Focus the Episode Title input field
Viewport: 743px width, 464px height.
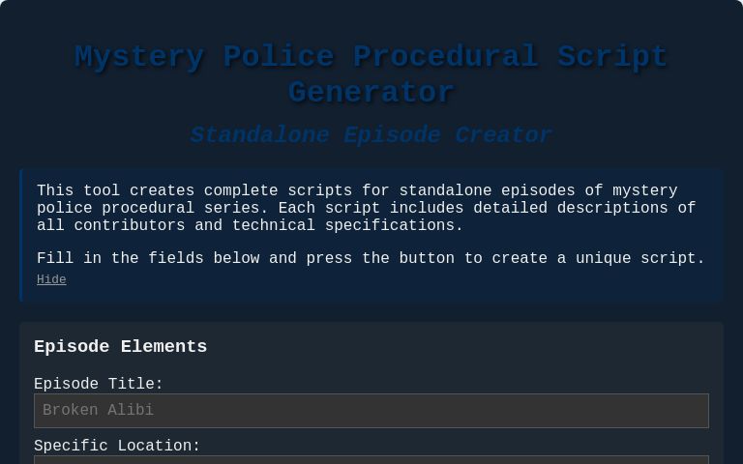(371, 411)
